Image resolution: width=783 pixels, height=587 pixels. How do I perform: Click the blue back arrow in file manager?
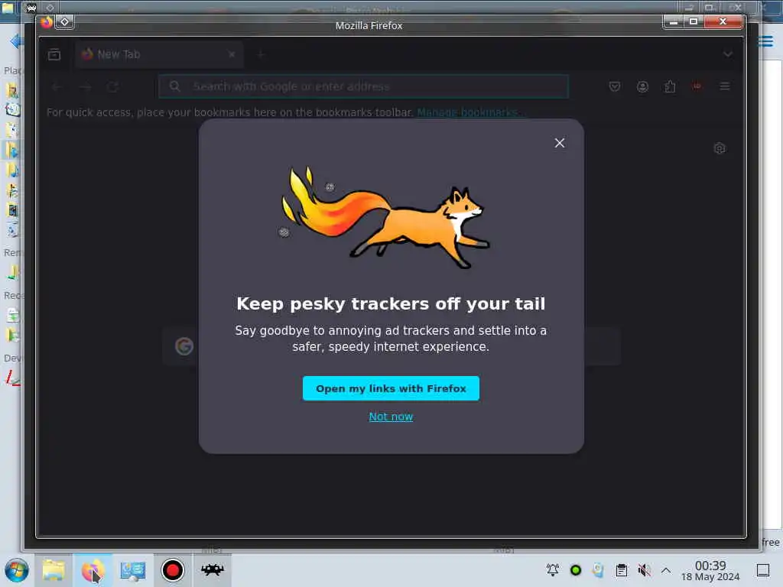click(17, 41)
